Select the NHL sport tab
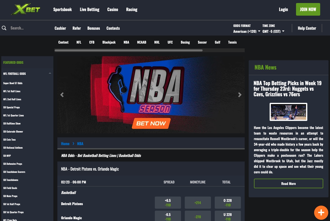This screenshot has height=221, width=330. [x=157, y=42]
